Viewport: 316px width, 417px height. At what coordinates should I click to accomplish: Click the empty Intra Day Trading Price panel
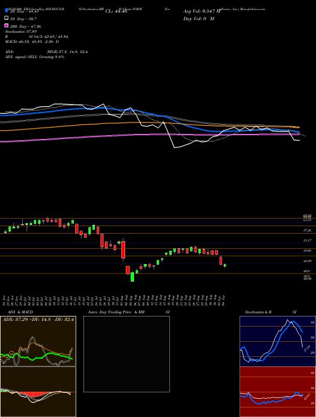(x=126, y=354)
